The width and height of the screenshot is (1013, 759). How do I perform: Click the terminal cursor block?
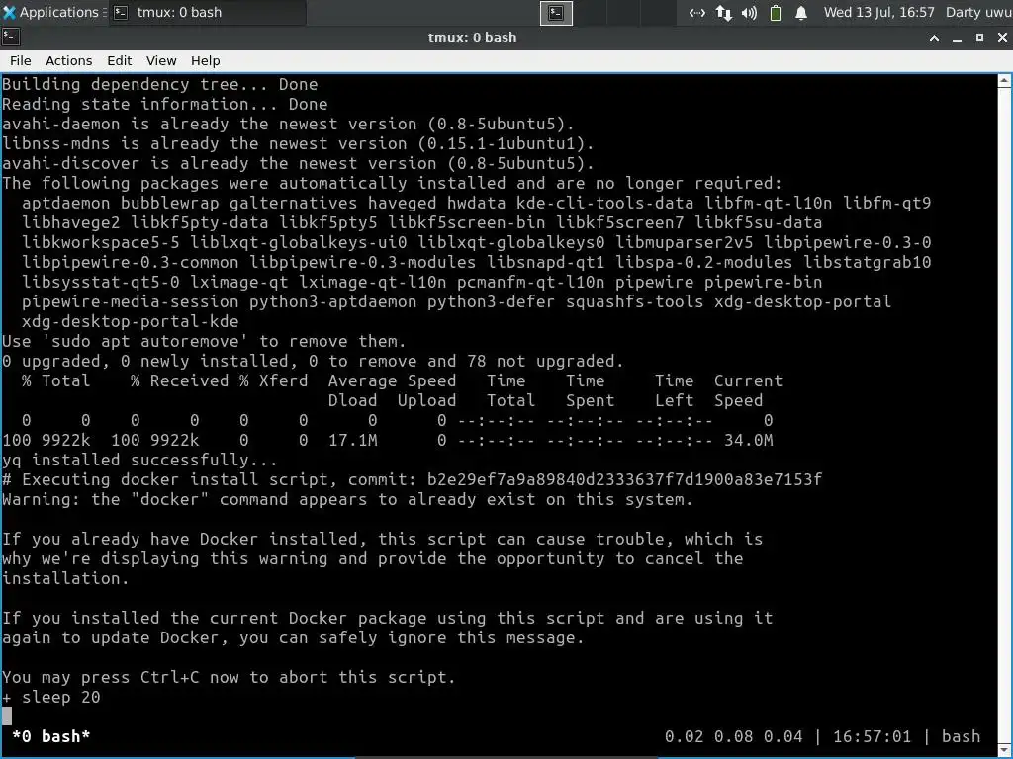pyautogui.click(x=7, y=716)
